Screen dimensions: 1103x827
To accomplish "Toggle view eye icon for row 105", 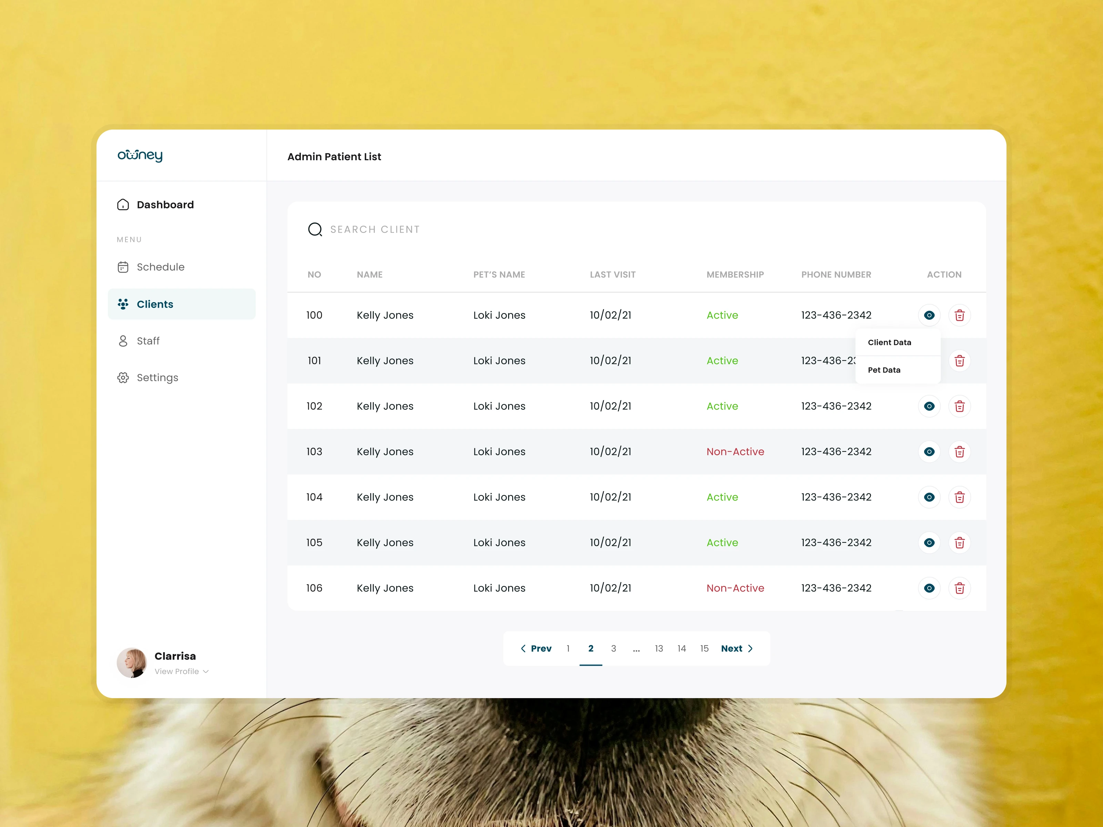I will click(929, 543).
